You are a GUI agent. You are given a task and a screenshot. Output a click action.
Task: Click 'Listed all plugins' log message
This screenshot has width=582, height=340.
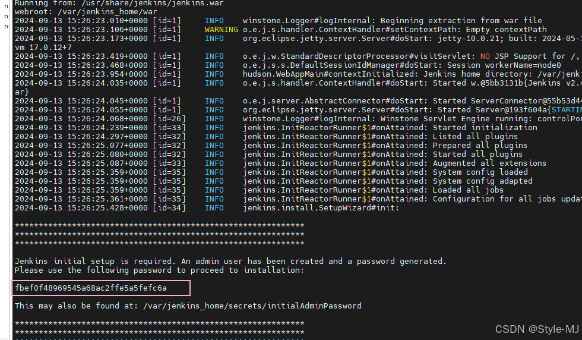pyautogui.click(x=475, y=137)
